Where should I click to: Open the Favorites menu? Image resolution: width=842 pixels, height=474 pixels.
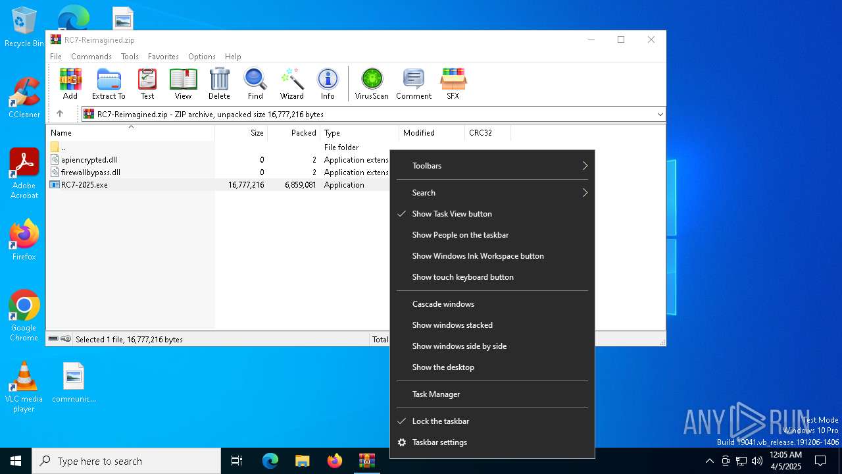coord(163,57)
